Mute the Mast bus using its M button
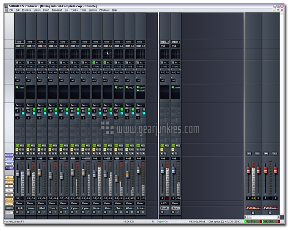 pos(162,153)
